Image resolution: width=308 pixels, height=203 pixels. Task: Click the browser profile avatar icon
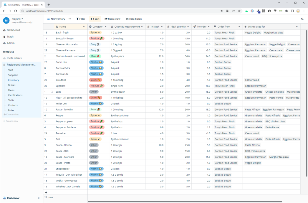(x=298, y=11)
